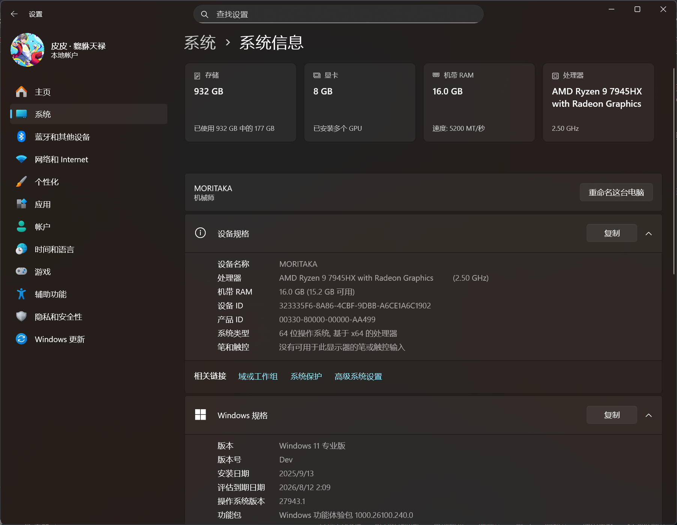Viewport: 677px width, 525px height.
Task: Open 应用 settings via its icon
Action: [21, 204]
